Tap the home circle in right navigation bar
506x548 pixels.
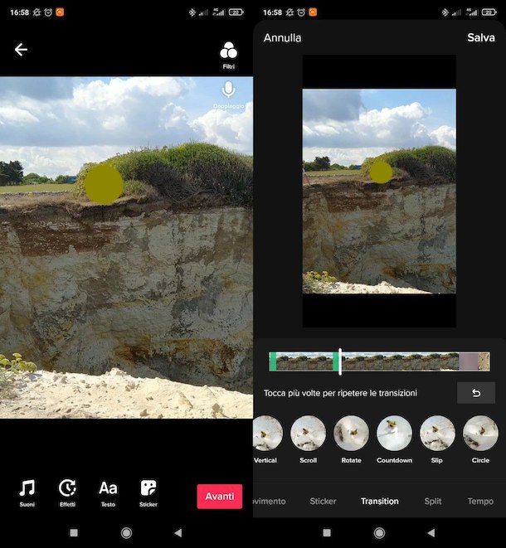pos(379,533)
